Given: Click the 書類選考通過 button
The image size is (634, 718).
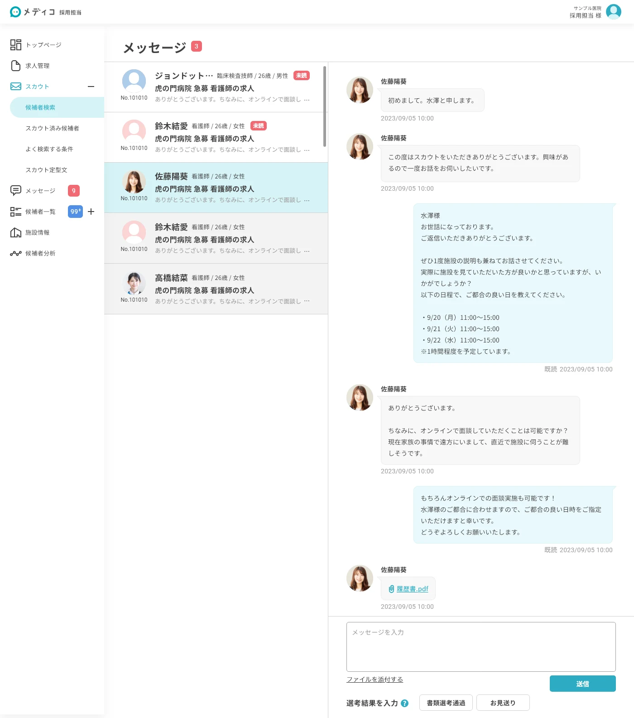Looking at the screenshot, I should point(446,703).
